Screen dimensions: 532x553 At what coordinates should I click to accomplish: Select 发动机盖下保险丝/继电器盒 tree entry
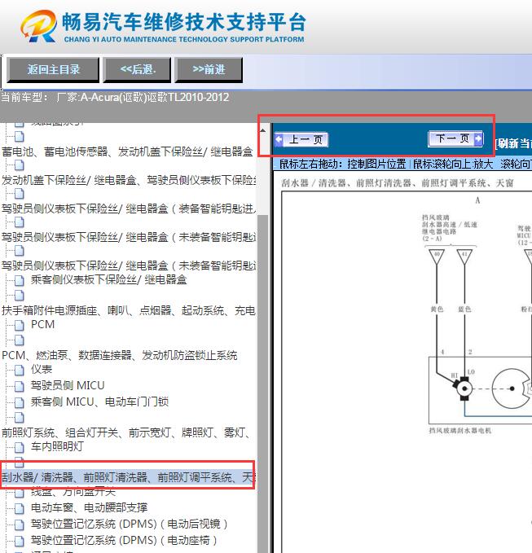coord(129,180)
